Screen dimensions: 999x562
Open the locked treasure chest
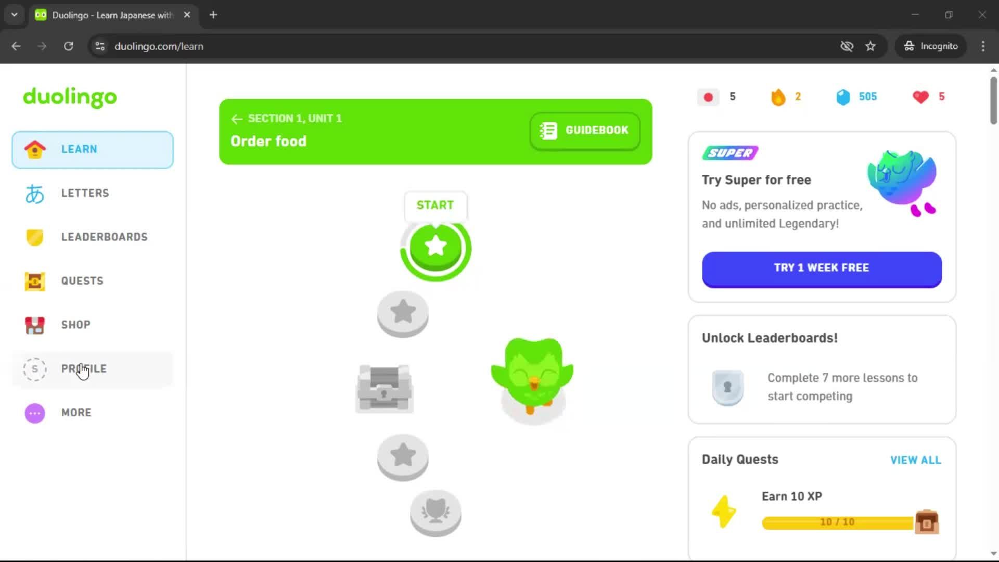[x=385, y=389]
